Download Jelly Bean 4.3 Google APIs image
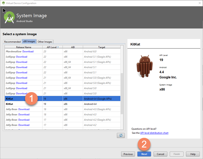 [24, 109]
